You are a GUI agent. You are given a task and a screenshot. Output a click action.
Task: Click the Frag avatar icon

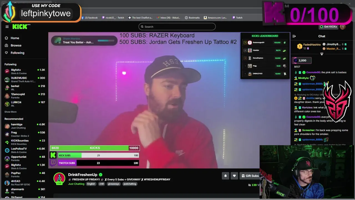[7, 134]
